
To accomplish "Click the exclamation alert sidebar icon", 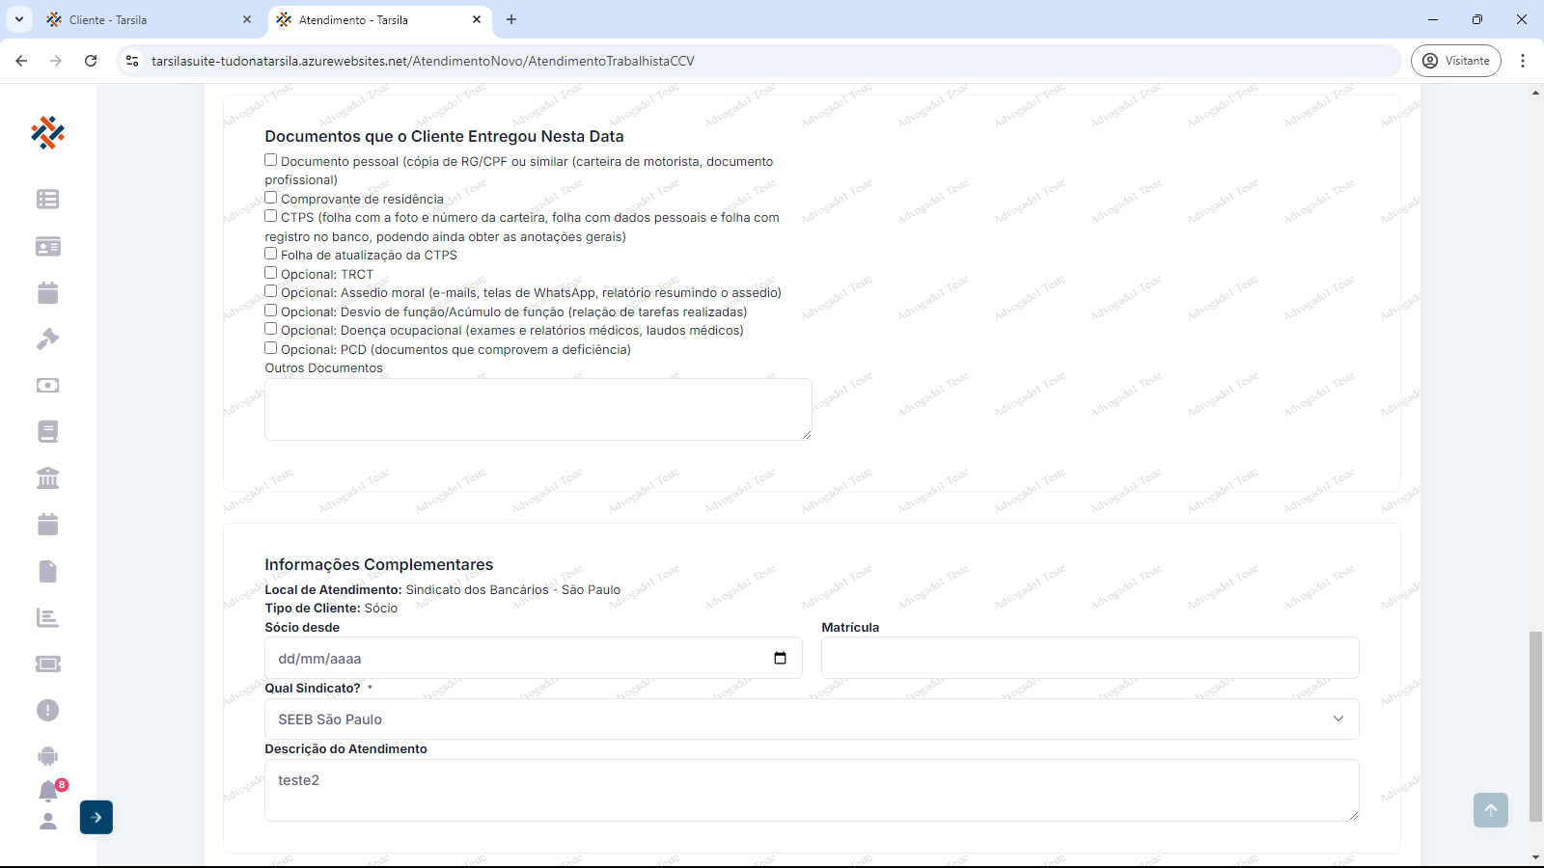I will pyautogui.click(x=47, y=710).
